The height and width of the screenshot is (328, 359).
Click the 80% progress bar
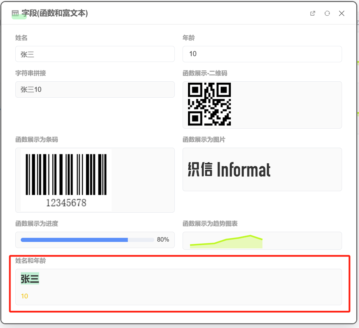pyautogui.click(x=87, y=240)
